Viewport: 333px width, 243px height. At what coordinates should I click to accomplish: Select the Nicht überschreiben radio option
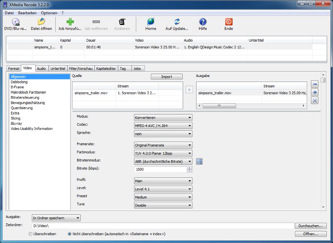pos(70,234)
